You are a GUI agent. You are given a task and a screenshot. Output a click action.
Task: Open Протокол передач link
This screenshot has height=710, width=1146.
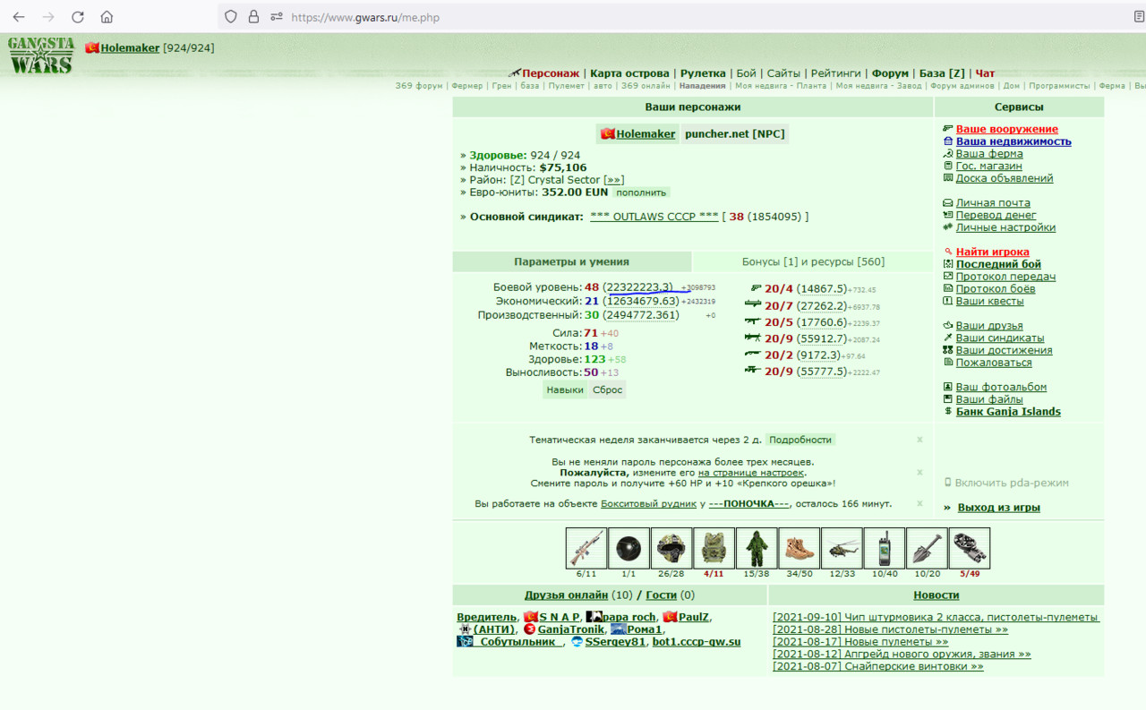click(1005, 277)
